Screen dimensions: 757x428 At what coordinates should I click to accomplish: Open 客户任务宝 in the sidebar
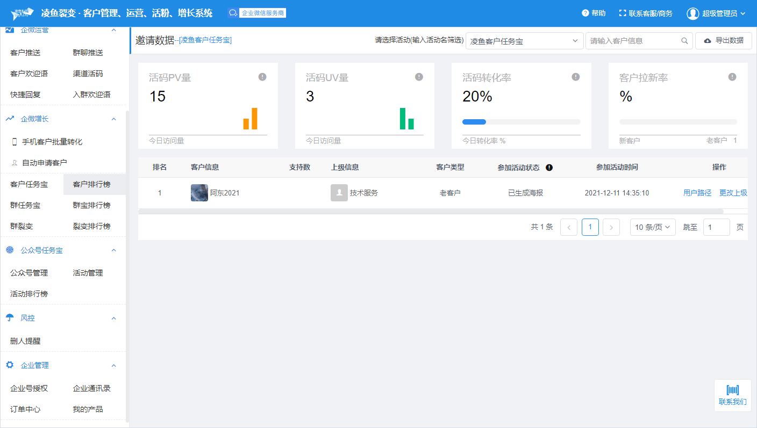coord(29,184)
